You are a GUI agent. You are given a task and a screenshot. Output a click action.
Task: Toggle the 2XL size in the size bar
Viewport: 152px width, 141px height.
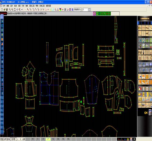pyautogui.click(x=58, y=139)
